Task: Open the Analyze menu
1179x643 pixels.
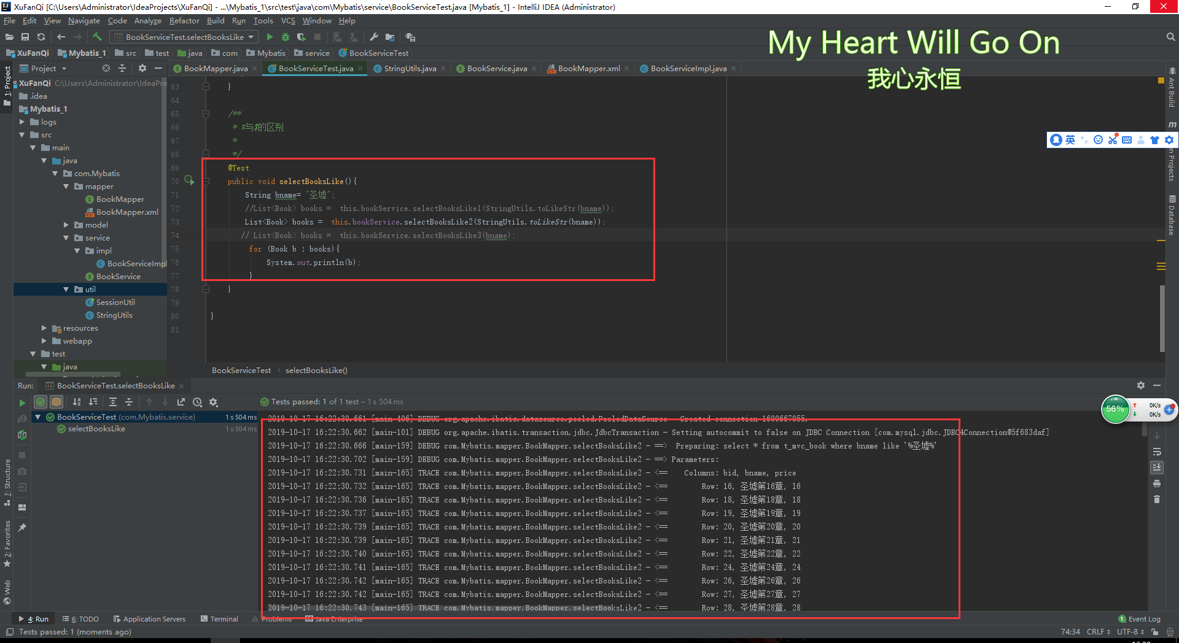Action: 147,21
